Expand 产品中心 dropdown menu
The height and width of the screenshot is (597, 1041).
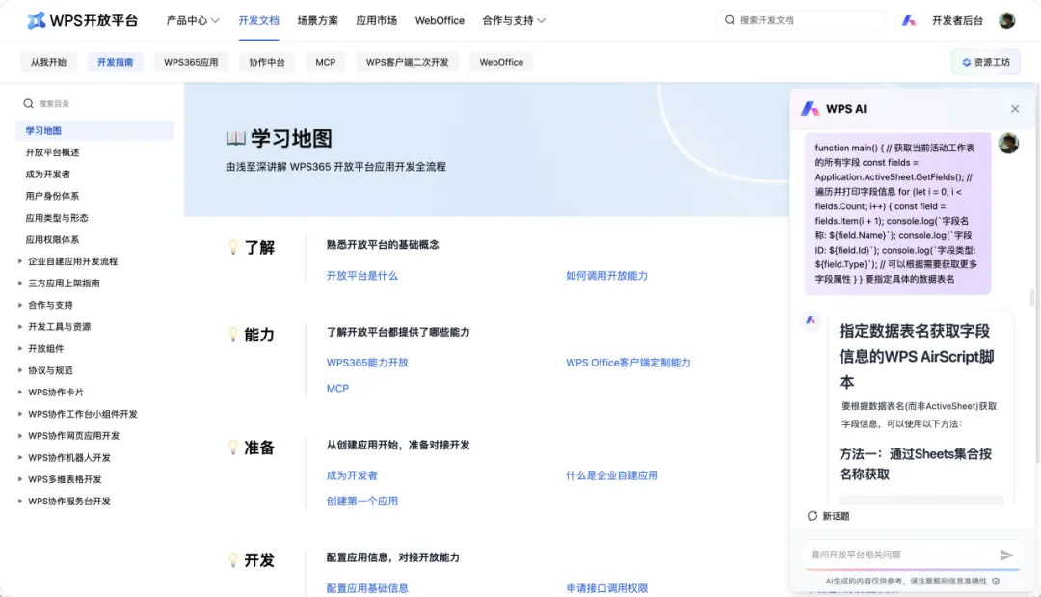[193, 20]
